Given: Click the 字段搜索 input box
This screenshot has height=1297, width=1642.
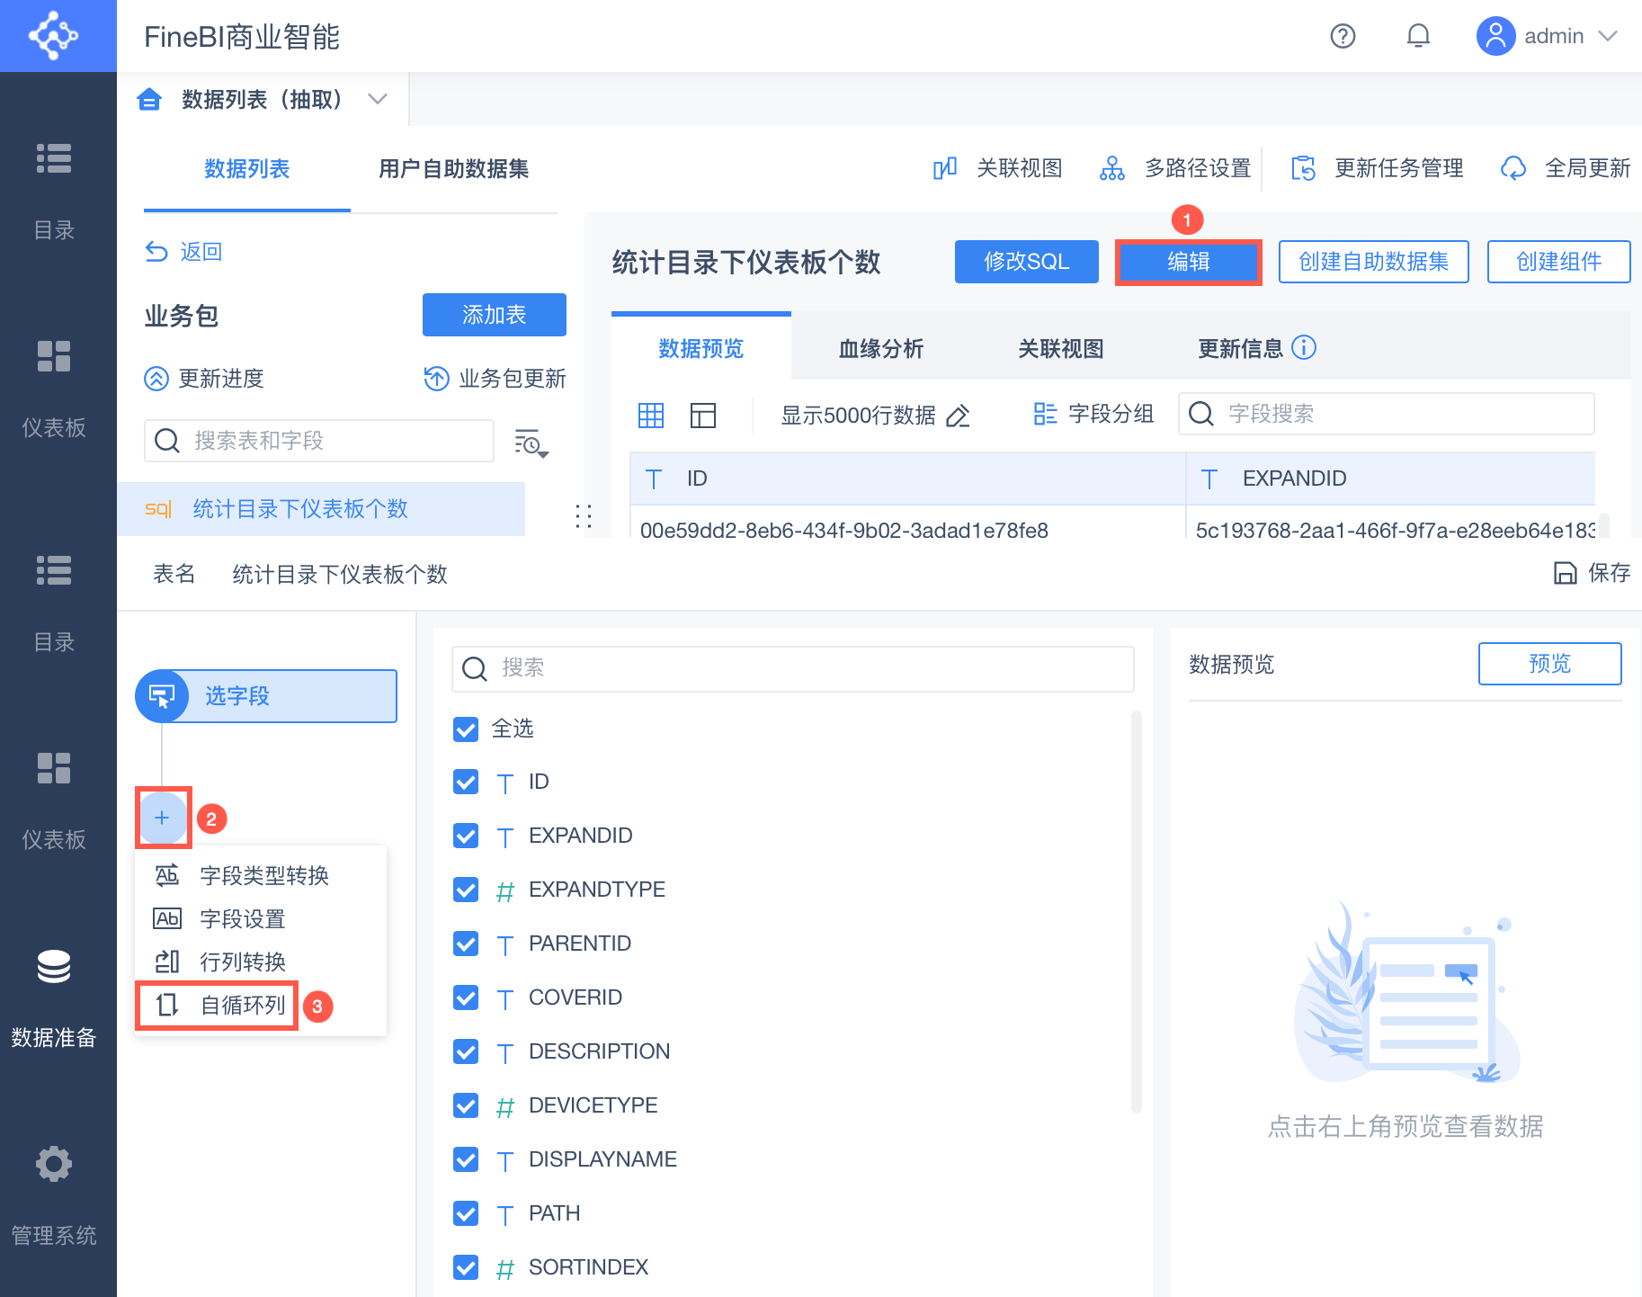Looking at the screenshot, I should click(1387, 414).
